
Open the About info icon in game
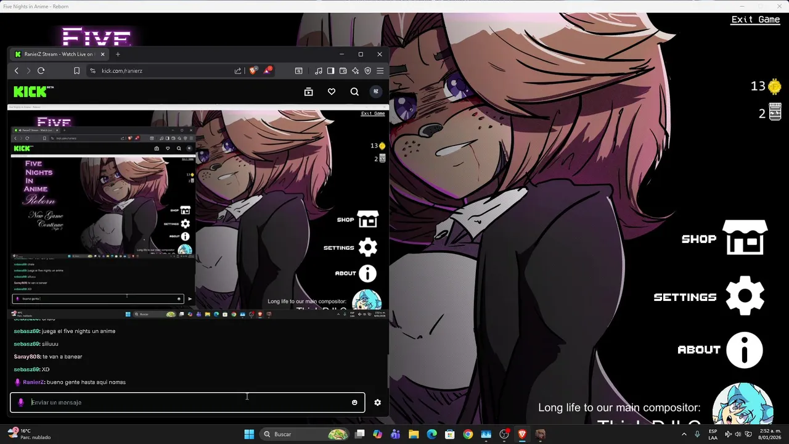744,350
